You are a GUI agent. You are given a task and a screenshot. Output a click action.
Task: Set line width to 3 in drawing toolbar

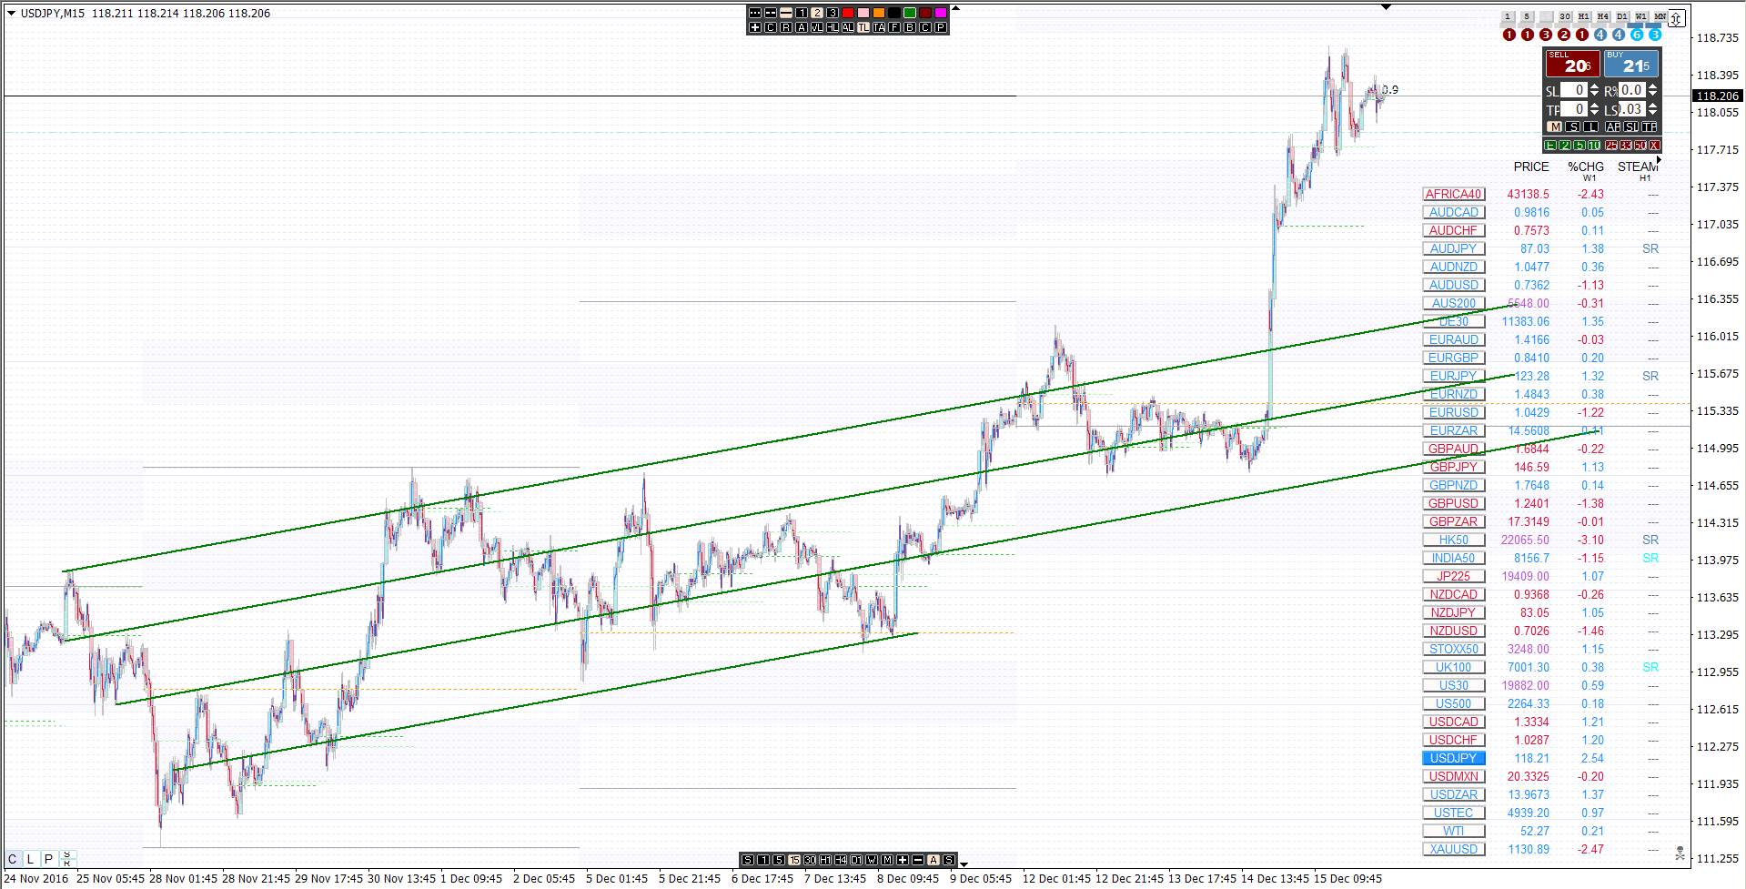pyautogui.click(x=833, y=13)
